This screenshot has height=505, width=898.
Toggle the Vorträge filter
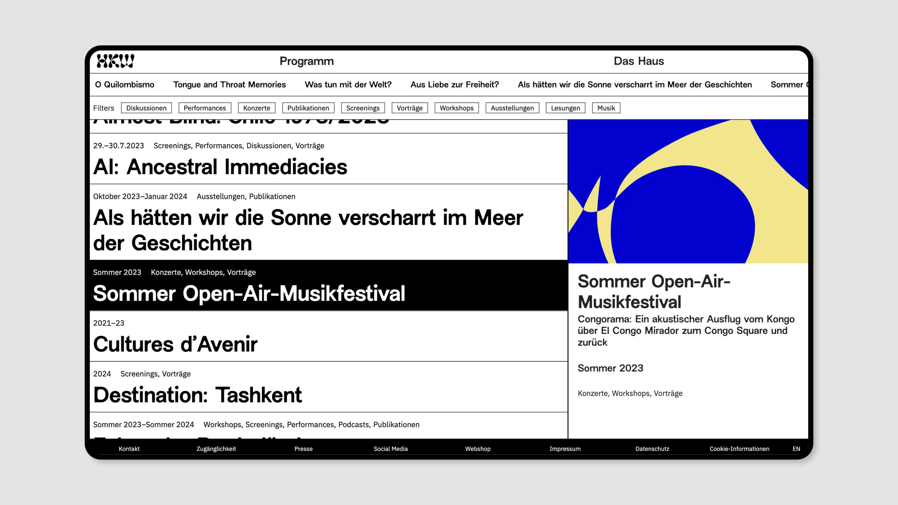tap(410, 108)
